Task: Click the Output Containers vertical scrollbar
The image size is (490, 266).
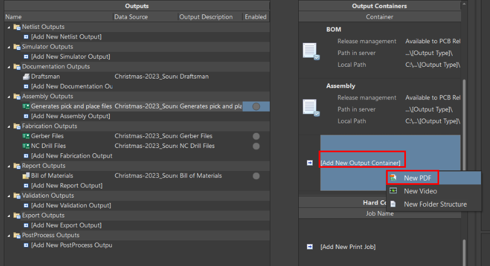Action: click(x=464, y=125)
